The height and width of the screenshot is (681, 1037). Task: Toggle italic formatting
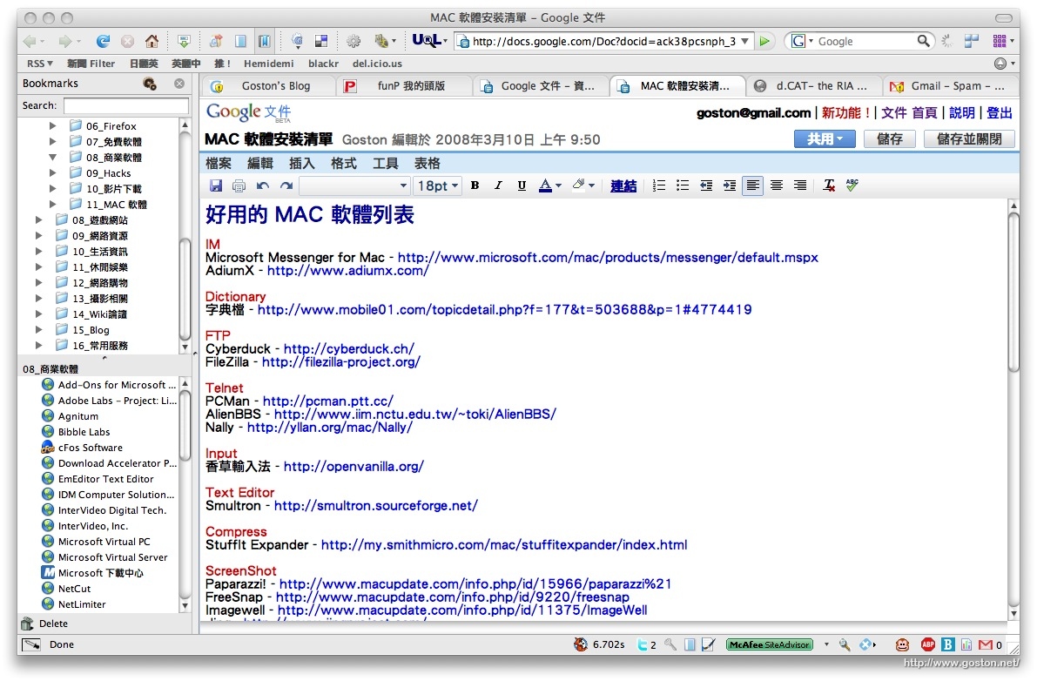[x=498, y=185]
